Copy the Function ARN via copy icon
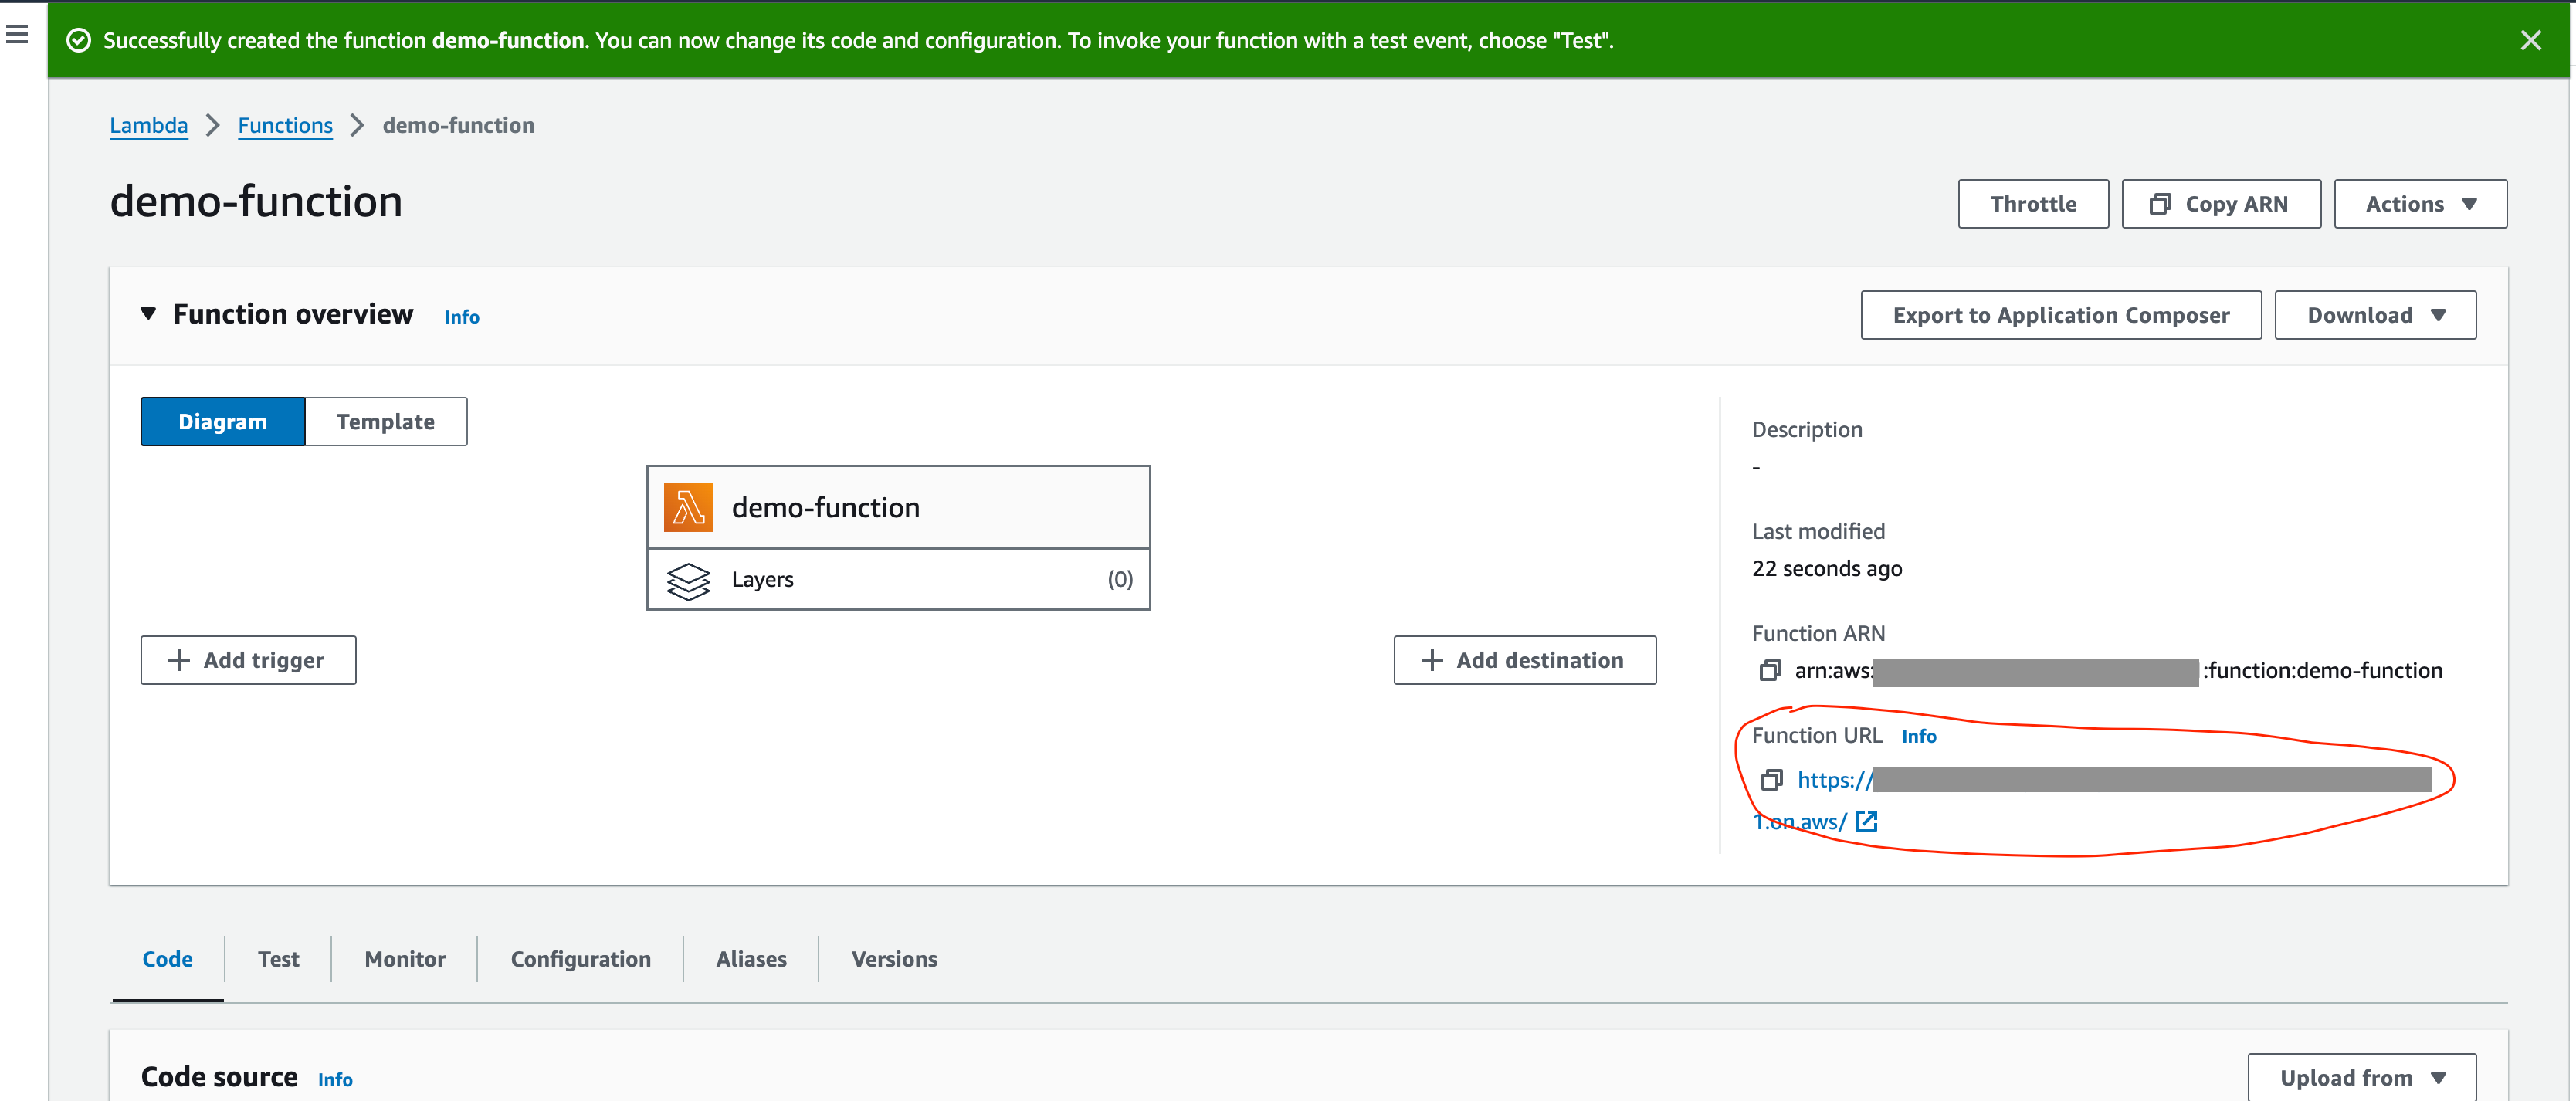 (1770, 671)
